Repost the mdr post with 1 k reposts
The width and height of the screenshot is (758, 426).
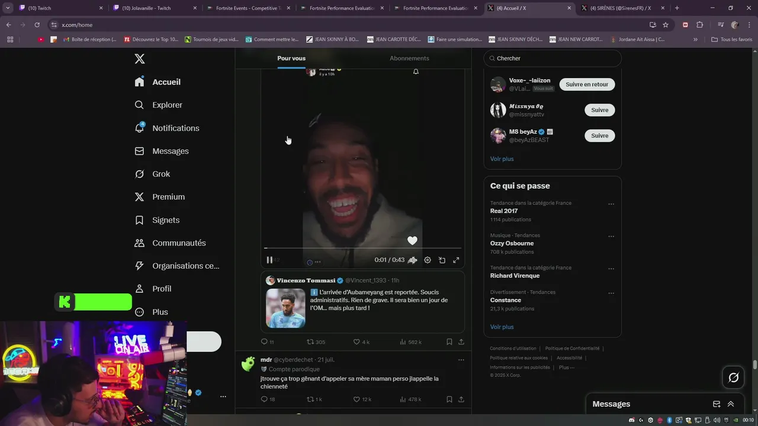coord(314,399)
